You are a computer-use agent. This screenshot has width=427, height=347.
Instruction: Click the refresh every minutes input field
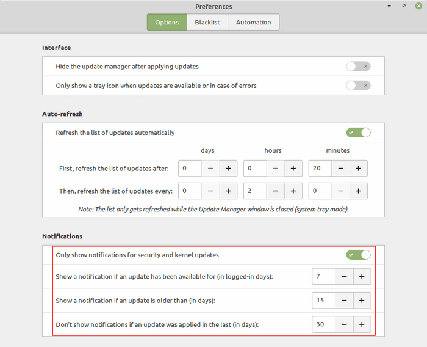coord(320,191)
